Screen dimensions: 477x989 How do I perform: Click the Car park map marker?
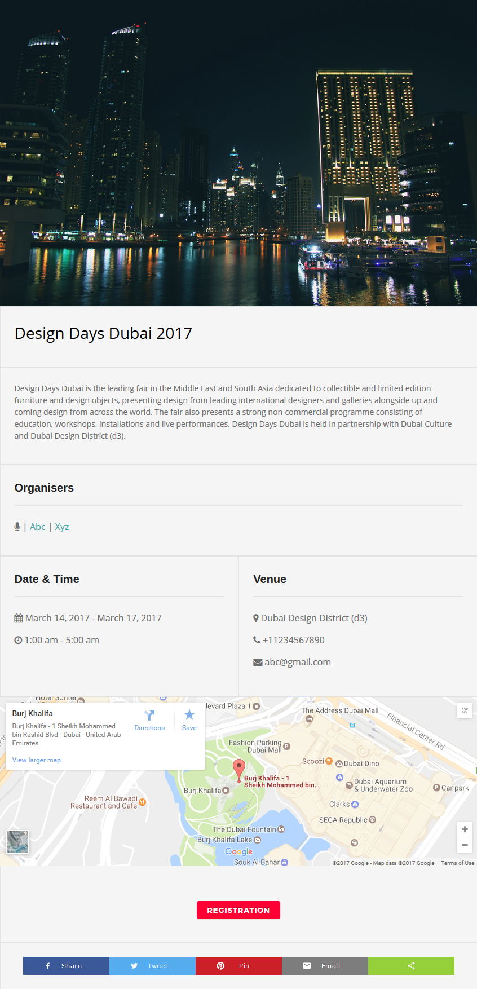pyautogui.click(x=436, y=788)
